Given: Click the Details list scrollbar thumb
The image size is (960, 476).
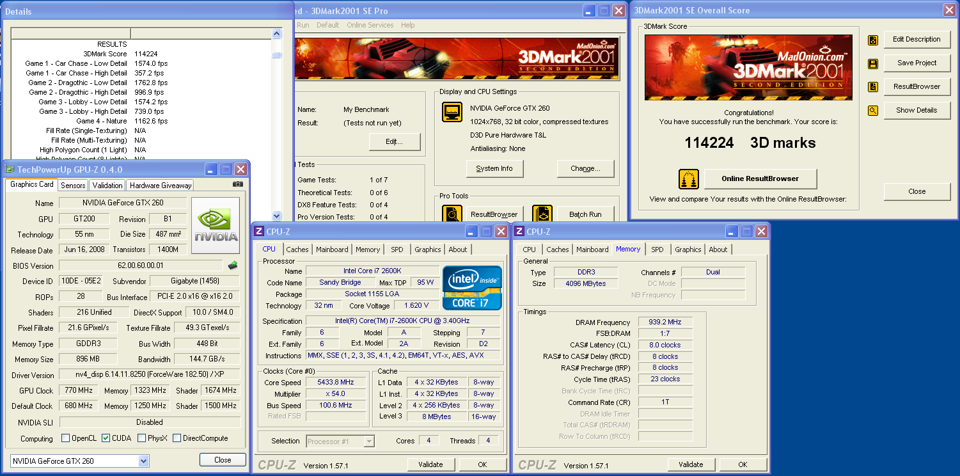Looking at the screenshot, I should pos(277,55).
